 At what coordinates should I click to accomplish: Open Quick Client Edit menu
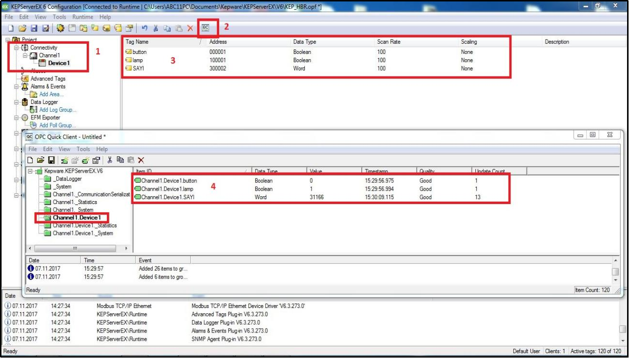pos(48,149)
